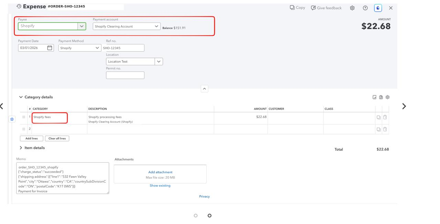This screenshot has width=440, height=224.
Task: Click the recent transactions clock icon
Action: [x=19, y=6]
